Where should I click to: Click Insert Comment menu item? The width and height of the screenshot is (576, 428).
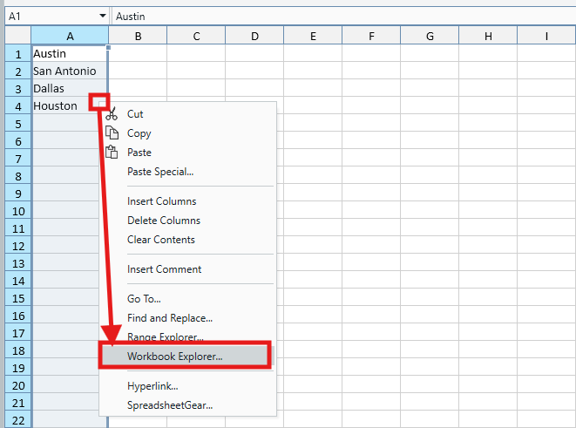164,269
